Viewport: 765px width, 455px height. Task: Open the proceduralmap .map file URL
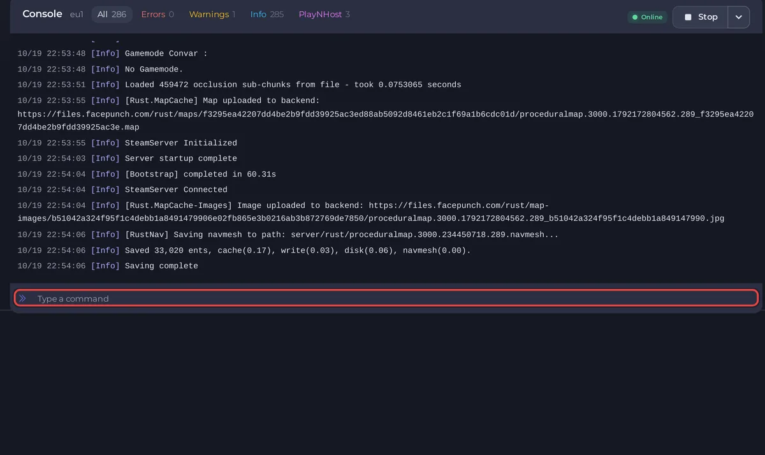pos(386,121)
